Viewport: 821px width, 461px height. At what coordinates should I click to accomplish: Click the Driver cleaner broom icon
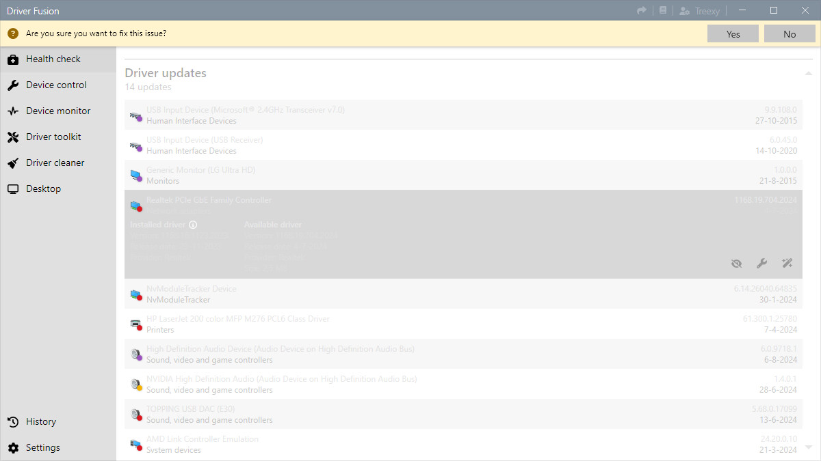13,163
